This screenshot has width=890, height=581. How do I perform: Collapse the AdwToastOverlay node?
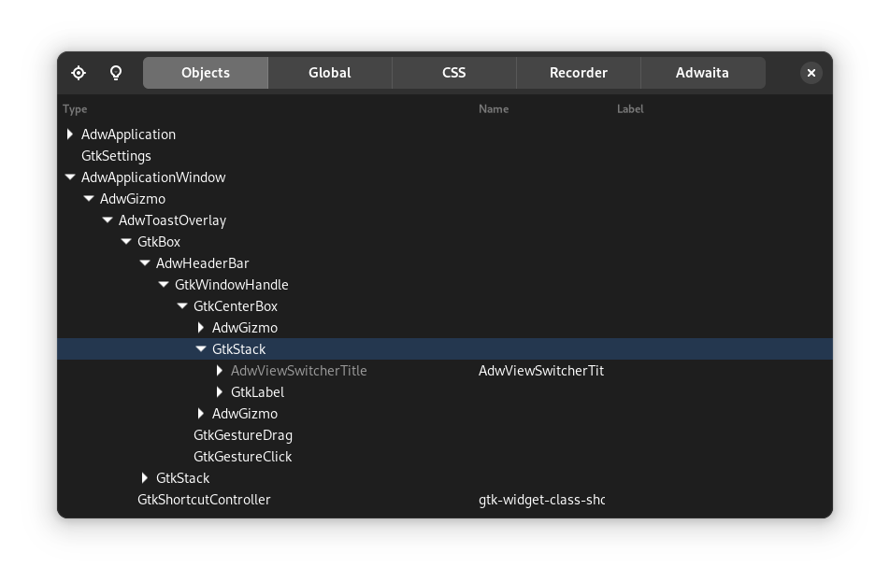pyautogui.click(x=108, y=220)
